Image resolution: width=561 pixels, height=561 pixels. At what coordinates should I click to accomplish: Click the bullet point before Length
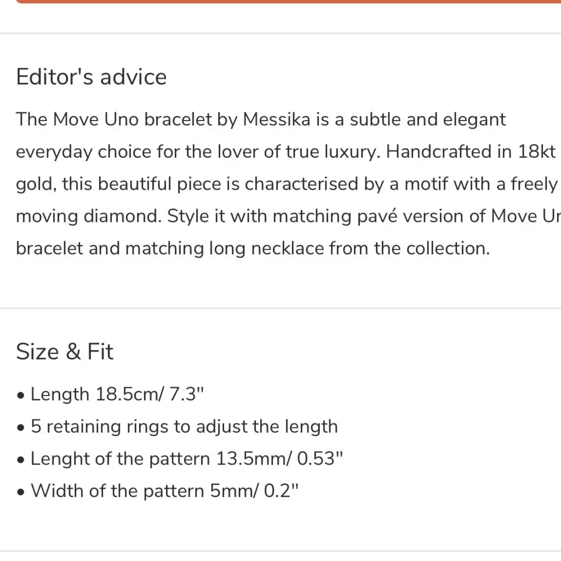21,396
